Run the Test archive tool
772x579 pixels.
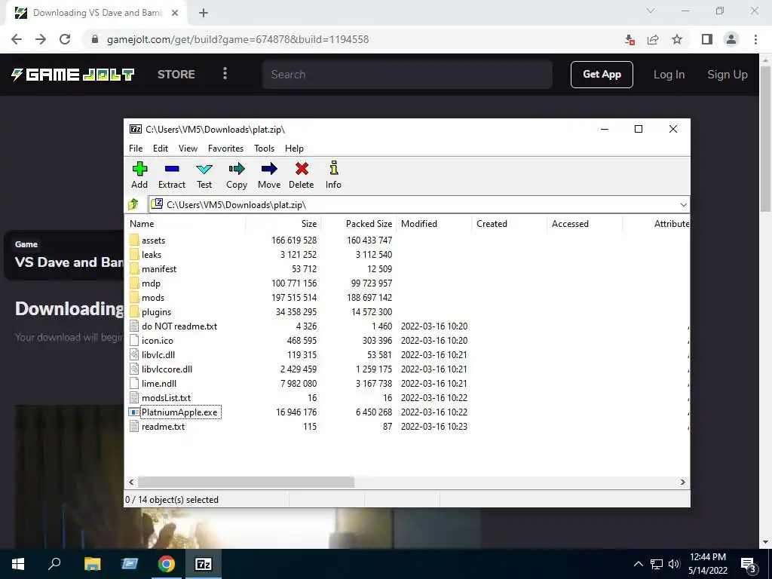coord(204,169)
